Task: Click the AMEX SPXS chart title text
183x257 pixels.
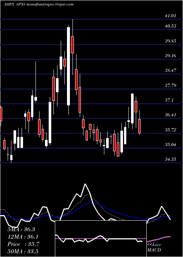Action: click(38, 4)
